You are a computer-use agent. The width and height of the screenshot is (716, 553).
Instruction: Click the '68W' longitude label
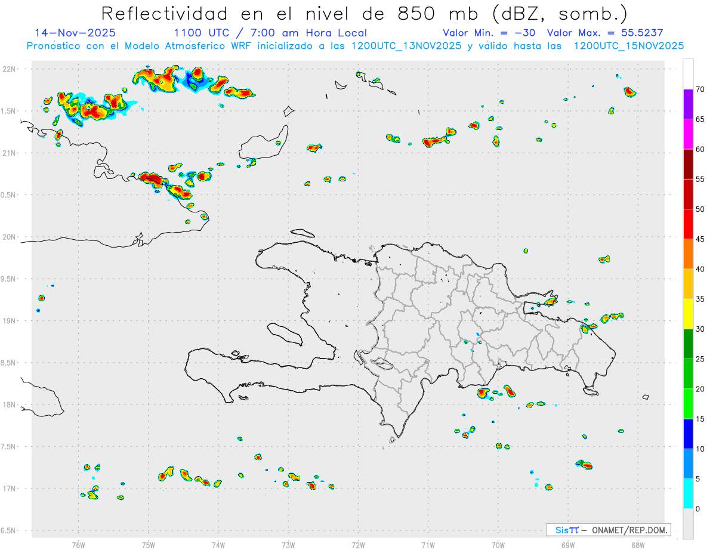[638, 545]
